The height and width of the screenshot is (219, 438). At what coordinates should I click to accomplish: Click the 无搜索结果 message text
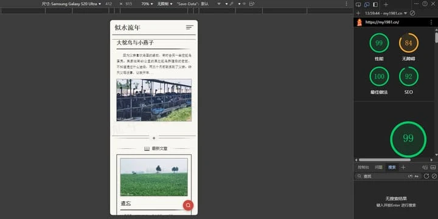pos(396,198)
